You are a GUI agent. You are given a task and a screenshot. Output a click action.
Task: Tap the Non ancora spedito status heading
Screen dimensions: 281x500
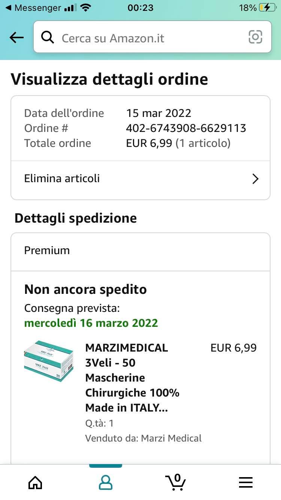pyautogui.click(x=85, y=289)
